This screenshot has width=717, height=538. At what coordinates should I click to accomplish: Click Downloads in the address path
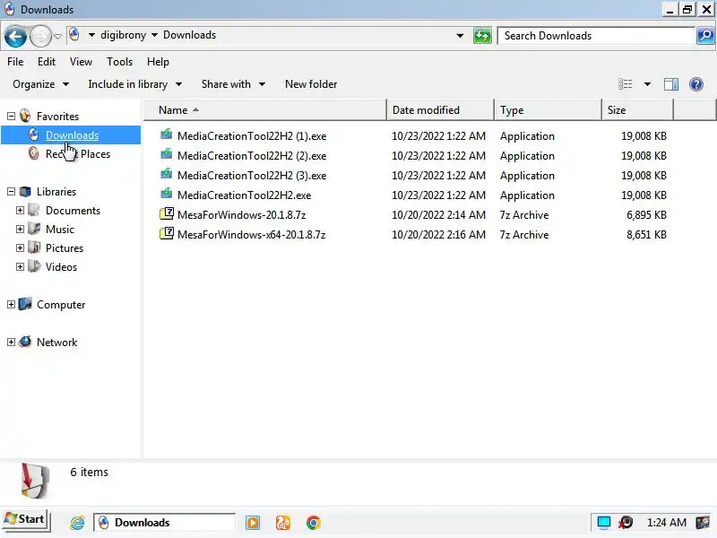[190, 35]
